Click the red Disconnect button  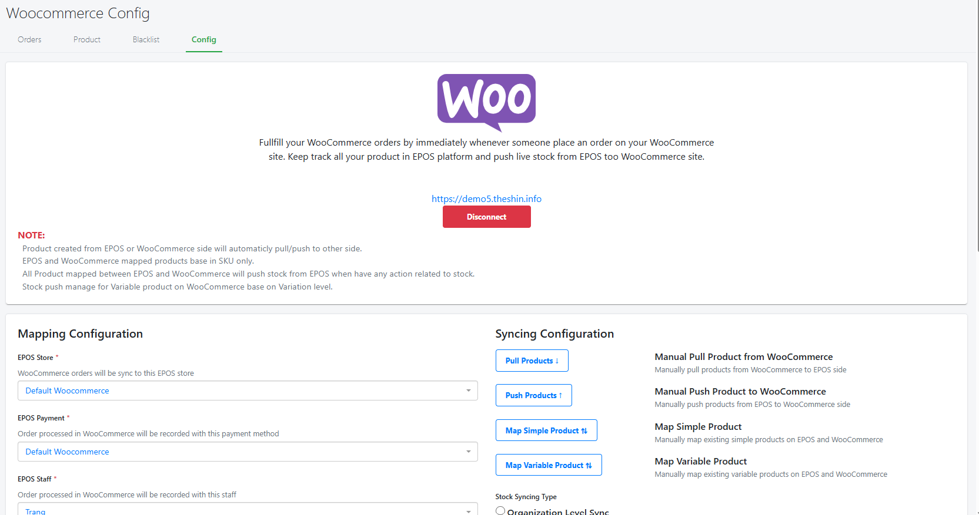tap(486, 217)
